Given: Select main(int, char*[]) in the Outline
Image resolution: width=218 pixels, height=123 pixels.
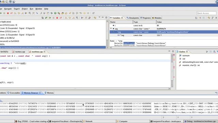Looking at the screenshot, I should pos(191,65).
